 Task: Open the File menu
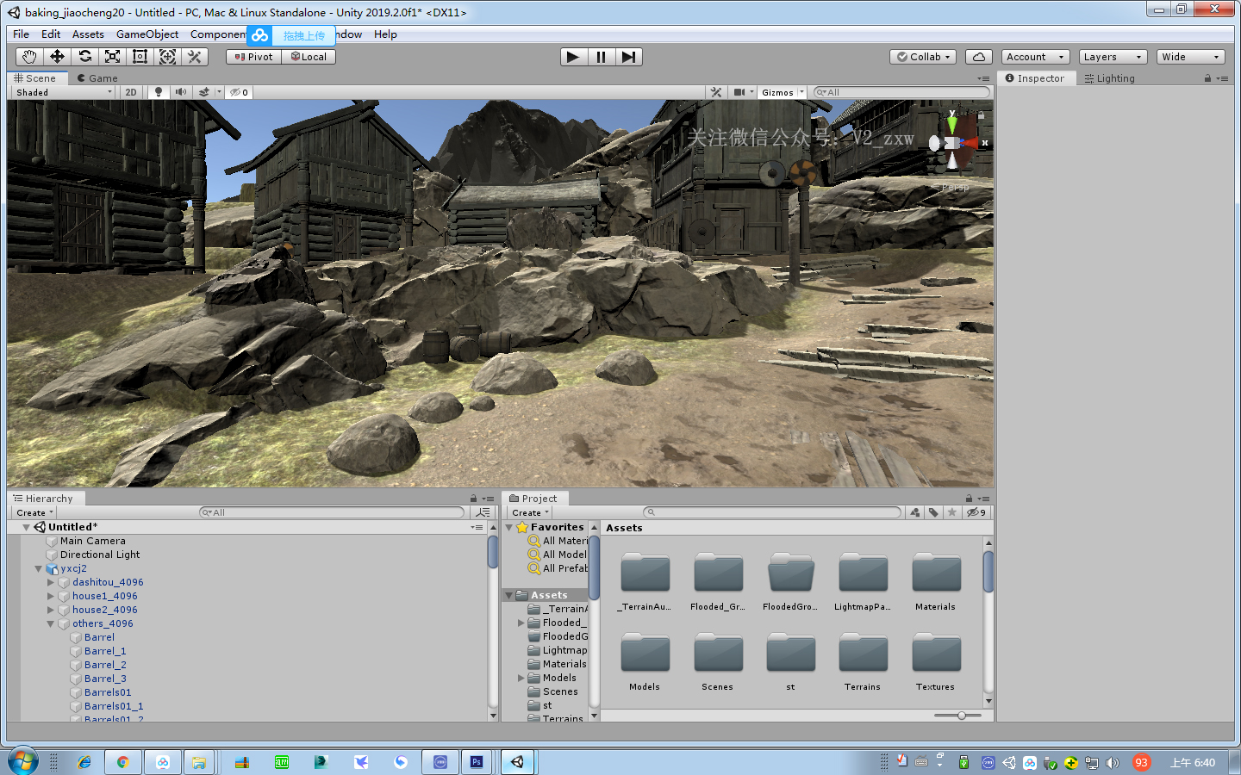tap(21, 34)
